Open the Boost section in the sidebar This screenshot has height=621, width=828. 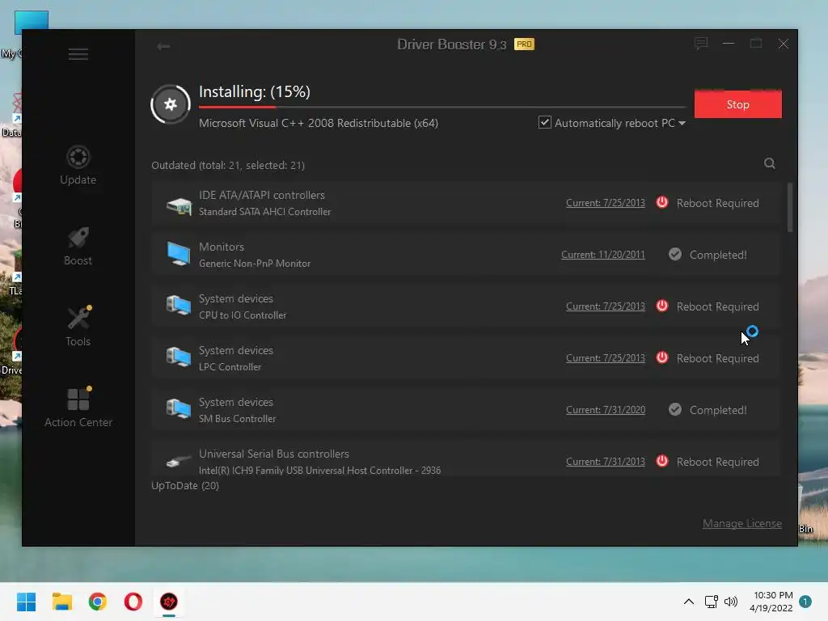point(78,246)
